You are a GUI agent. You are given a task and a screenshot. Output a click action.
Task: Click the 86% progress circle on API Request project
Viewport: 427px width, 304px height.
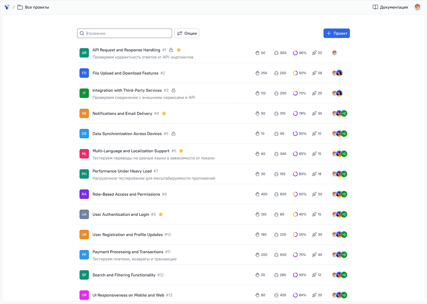tap(295, 52)
